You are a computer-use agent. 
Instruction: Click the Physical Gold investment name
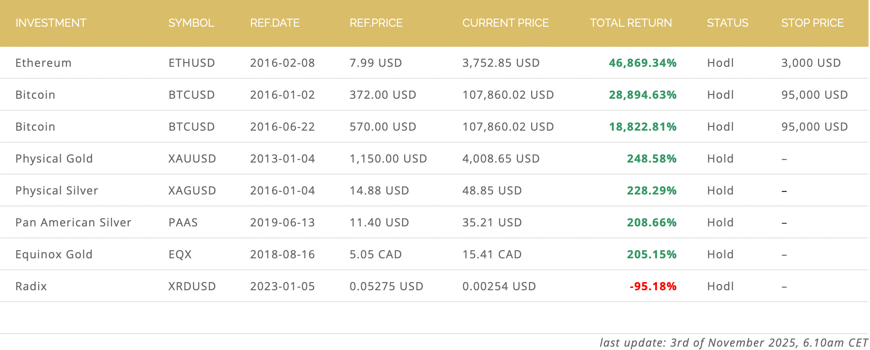tap(54, 158)
